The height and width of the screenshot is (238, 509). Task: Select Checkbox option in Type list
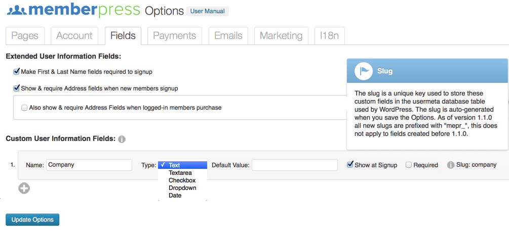pos(182,180)
